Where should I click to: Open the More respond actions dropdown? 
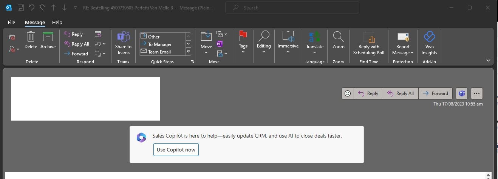100,54
